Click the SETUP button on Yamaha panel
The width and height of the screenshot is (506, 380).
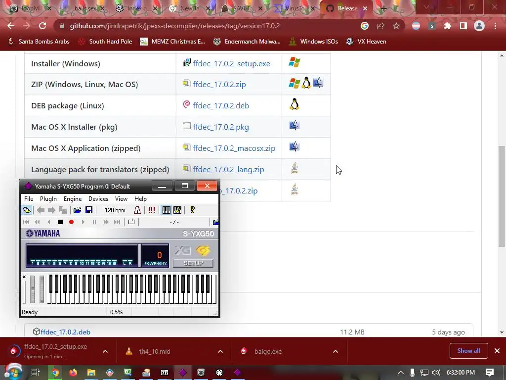[x=193, y=263]
